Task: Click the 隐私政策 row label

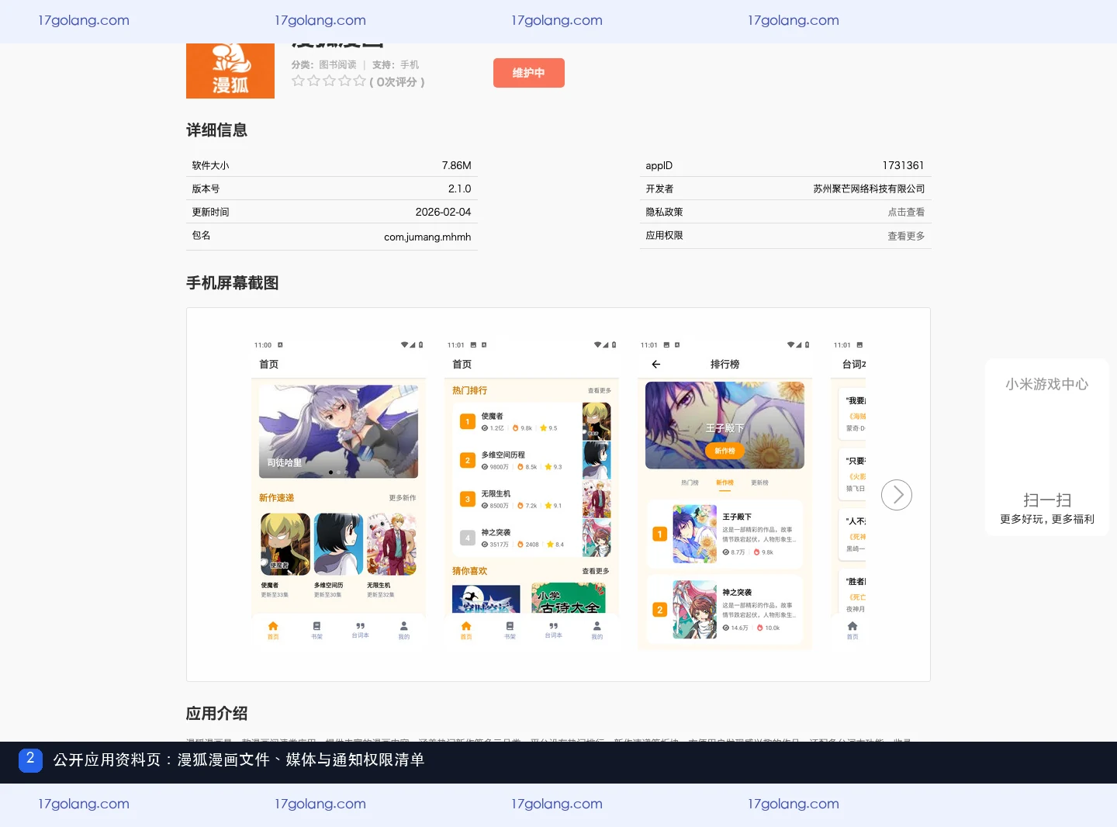Action: pos(664,212)
